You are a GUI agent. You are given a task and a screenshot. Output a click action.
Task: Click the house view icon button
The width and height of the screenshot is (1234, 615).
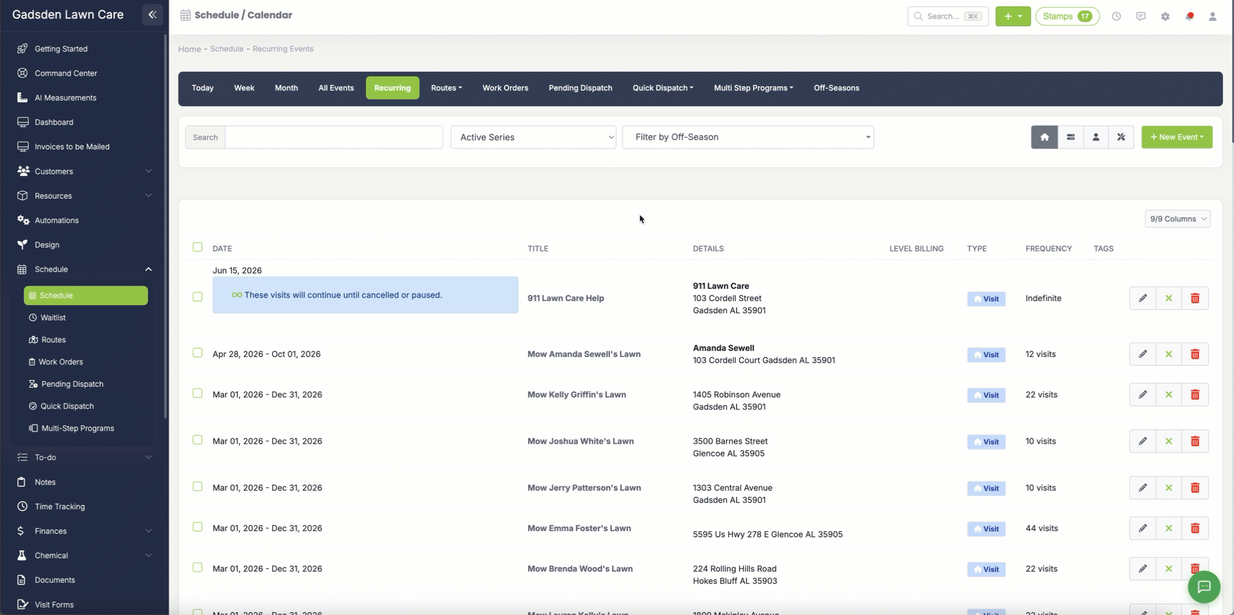[1044, 137]
